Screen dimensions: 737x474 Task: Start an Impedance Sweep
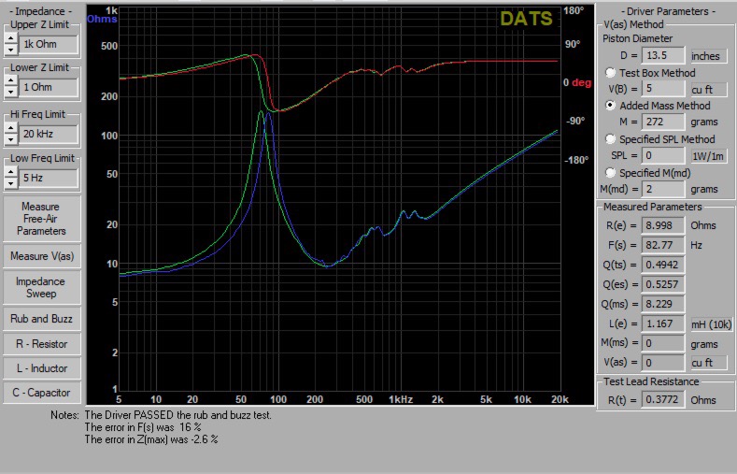click(x=41, y=287)
